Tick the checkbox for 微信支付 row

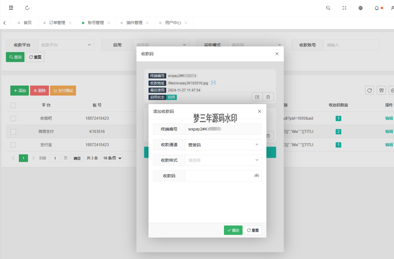pyautogui.click(x=13, y=132)
